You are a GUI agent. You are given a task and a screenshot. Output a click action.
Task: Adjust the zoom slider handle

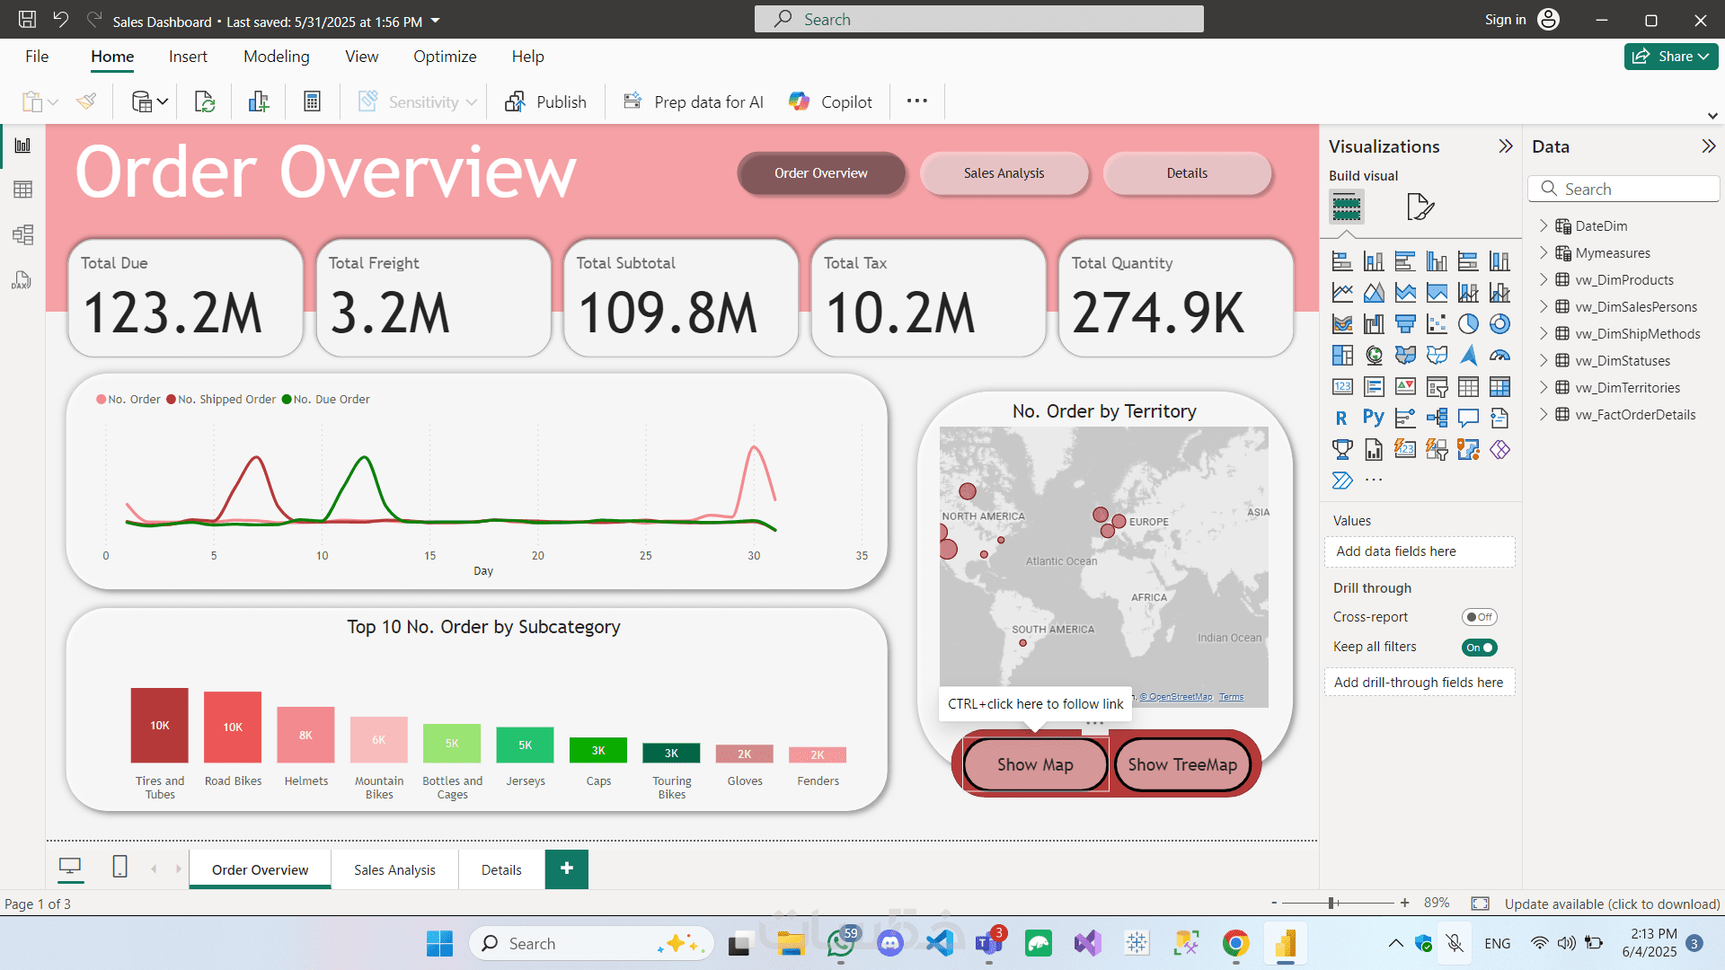[1332, 903]
